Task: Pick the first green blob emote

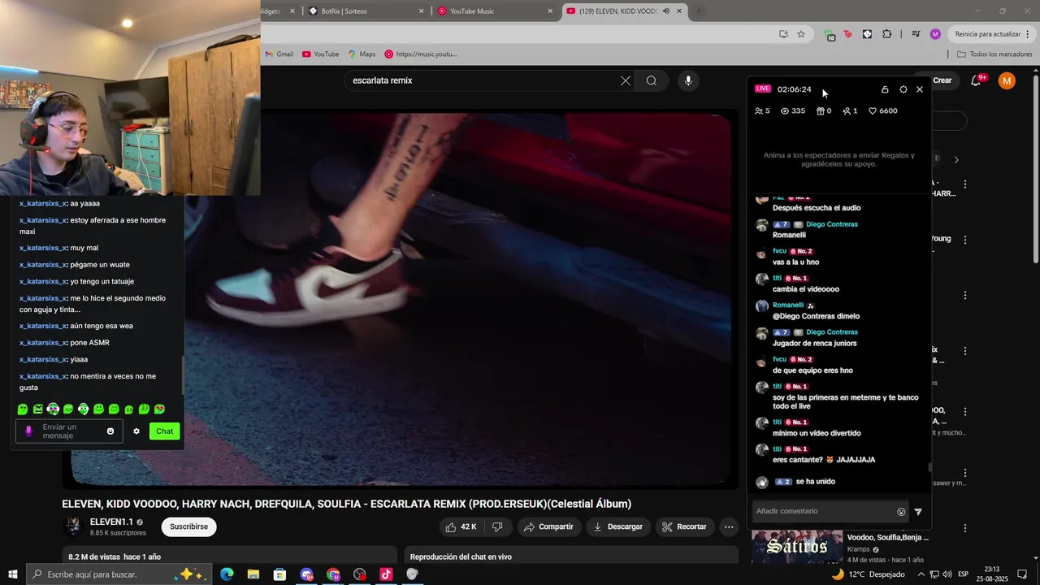Action: [23, 409]
